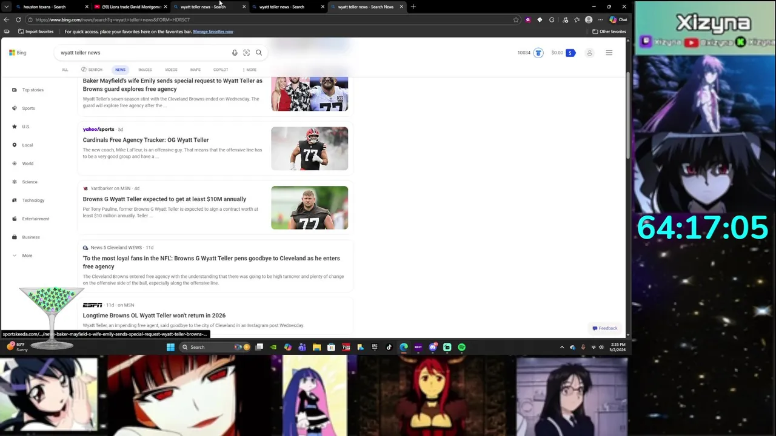The width and height of the screenshot is (776, 436).
Task: Open the volume speaker tray icon
Action: pos(601,347)
